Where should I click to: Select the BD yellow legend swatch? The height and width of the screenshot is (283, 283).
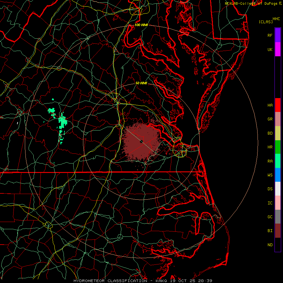tap(278, 133)
